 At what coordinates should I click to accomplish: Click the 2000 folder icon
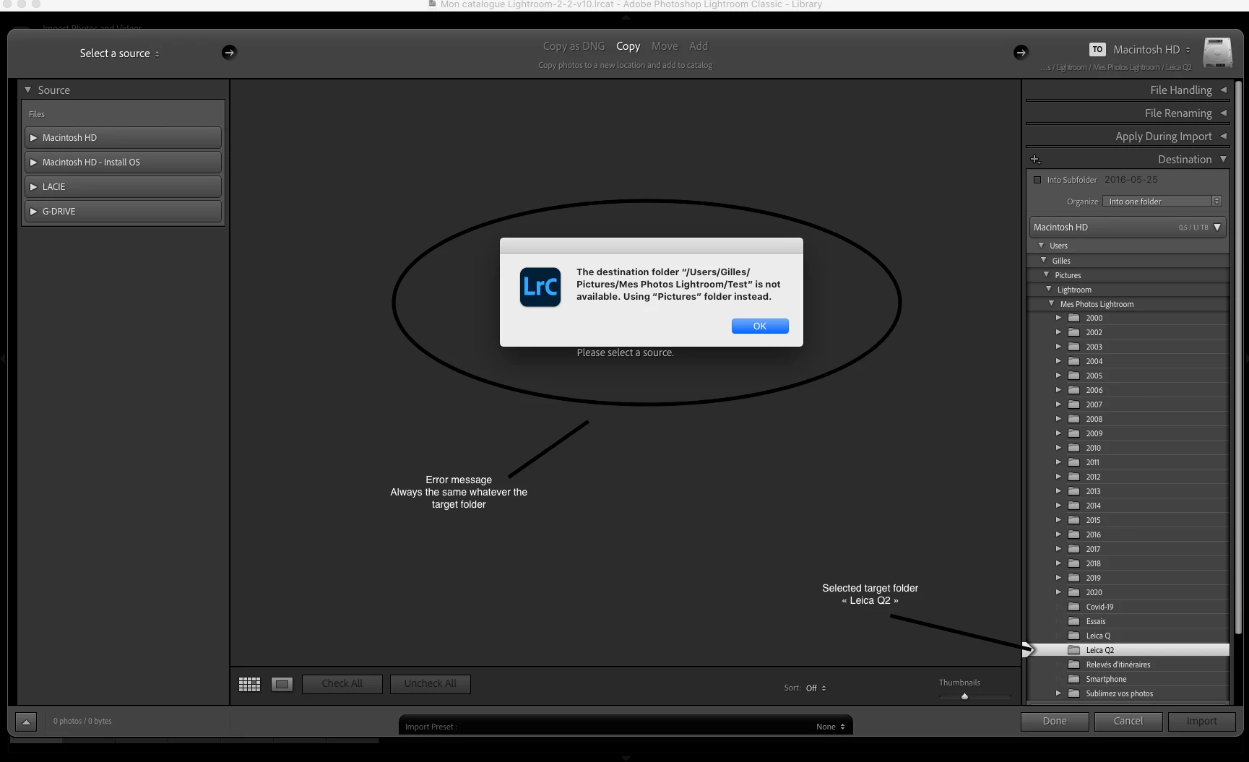(1074, 318)
